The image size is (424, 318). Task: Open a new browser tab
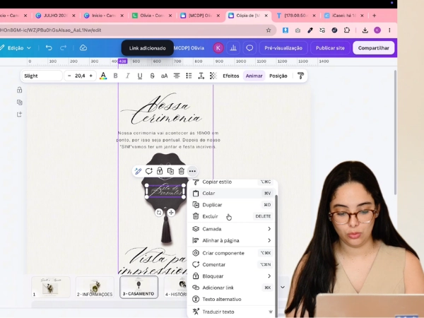(375, 16)
